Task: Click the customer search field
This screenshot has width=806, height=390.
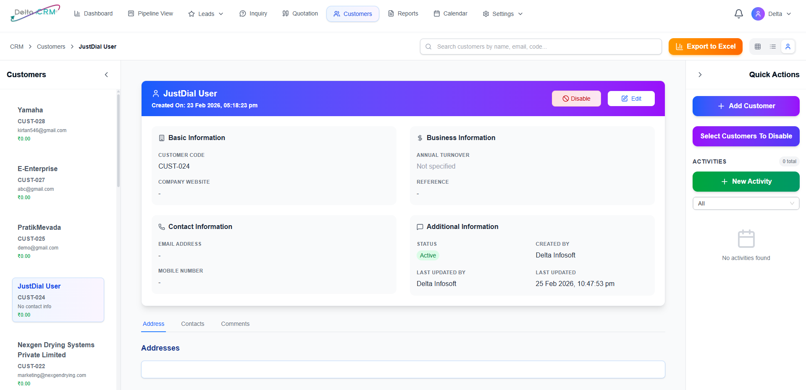Action: coord(541,47)
